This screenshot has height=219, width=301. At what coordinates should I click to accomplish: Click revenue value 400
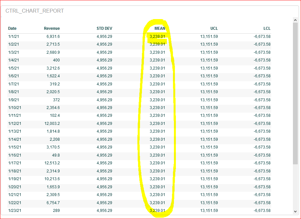coord(57,60)
